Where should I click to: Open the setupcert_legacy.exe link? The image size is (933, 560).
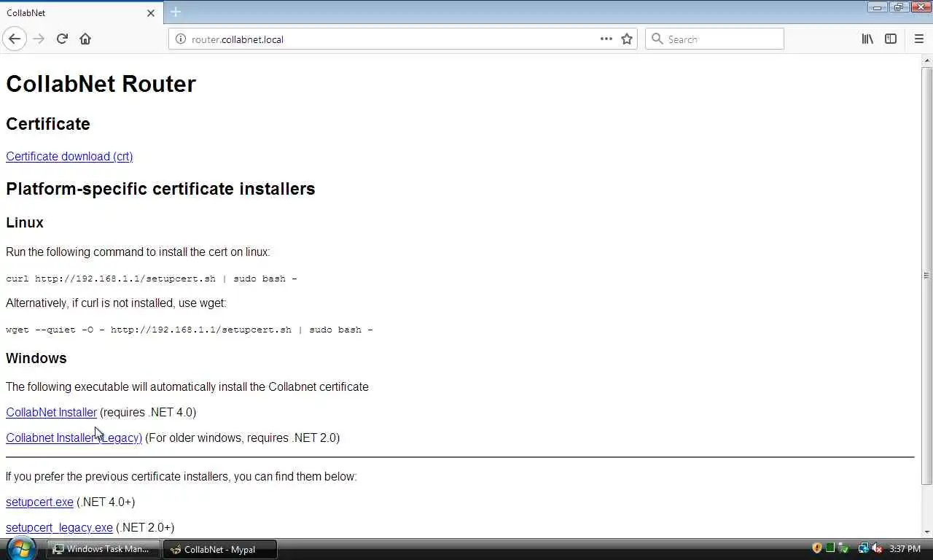(x=59, y=528)
